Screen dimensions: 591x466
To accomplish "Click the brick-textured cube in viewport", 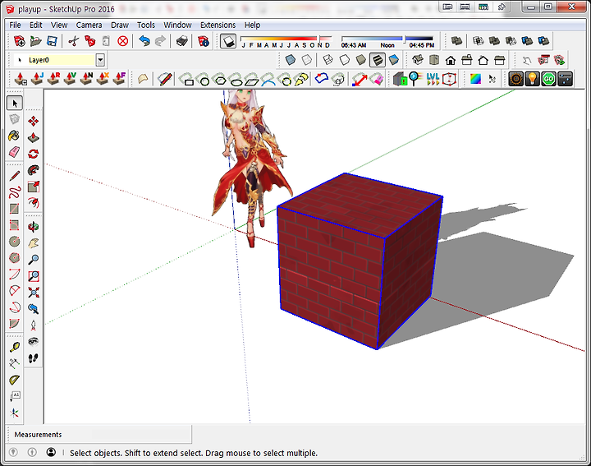I will pyautogui.click(x=360, y=261).
